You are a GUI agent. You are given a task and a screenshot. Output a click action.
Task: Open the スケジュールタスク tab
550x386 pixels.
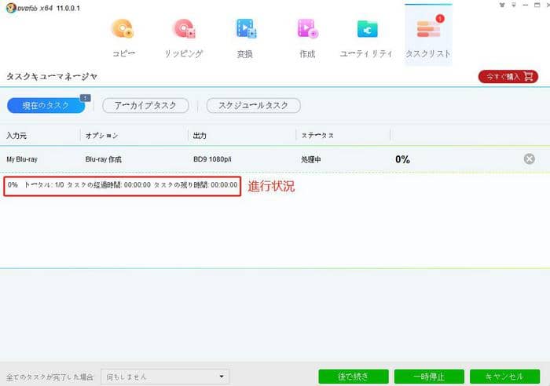[x=253, y=105]
